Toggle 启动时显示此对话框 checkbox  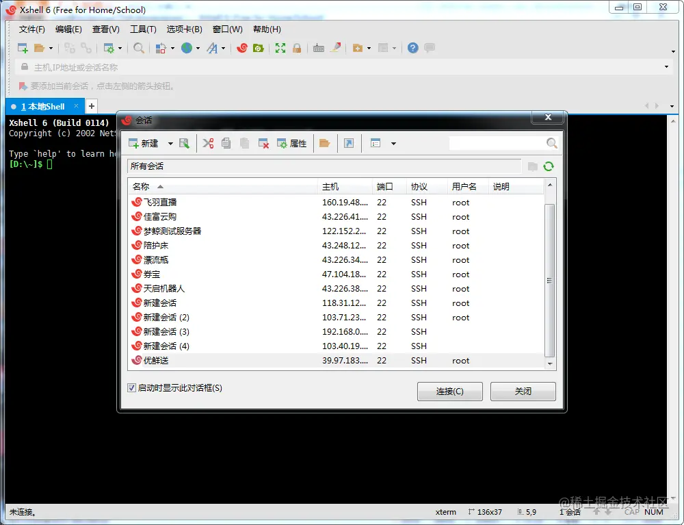pos(132,387)
